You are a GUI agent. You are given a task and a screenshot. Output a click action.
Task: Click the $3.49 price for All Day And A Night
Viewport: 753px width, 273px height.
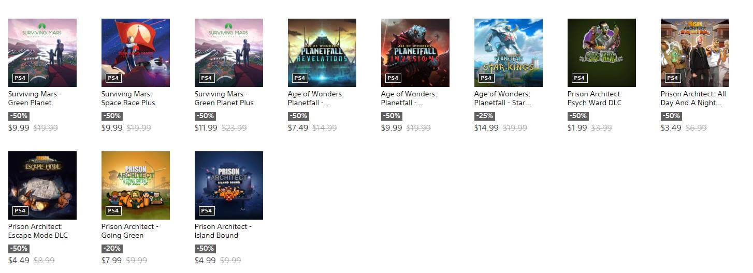coord(671,128)
